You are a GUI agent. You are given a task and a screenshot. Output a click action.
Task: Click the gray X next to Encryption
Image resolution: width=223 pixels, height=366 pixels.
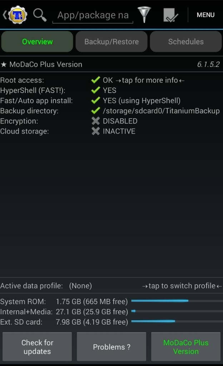[95, 121]
